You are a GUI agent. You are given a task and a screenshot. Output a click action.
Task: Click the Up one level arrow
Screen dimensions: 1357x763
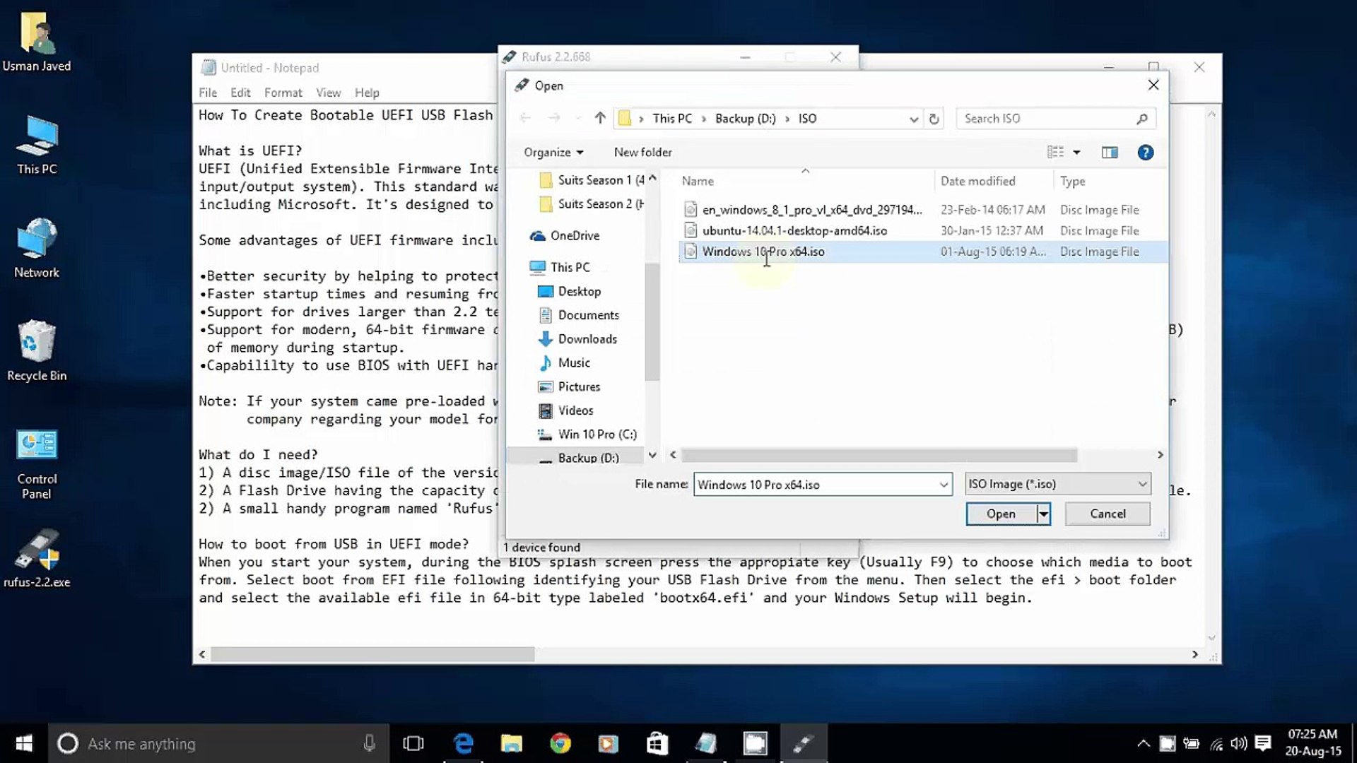pos(600,118)
